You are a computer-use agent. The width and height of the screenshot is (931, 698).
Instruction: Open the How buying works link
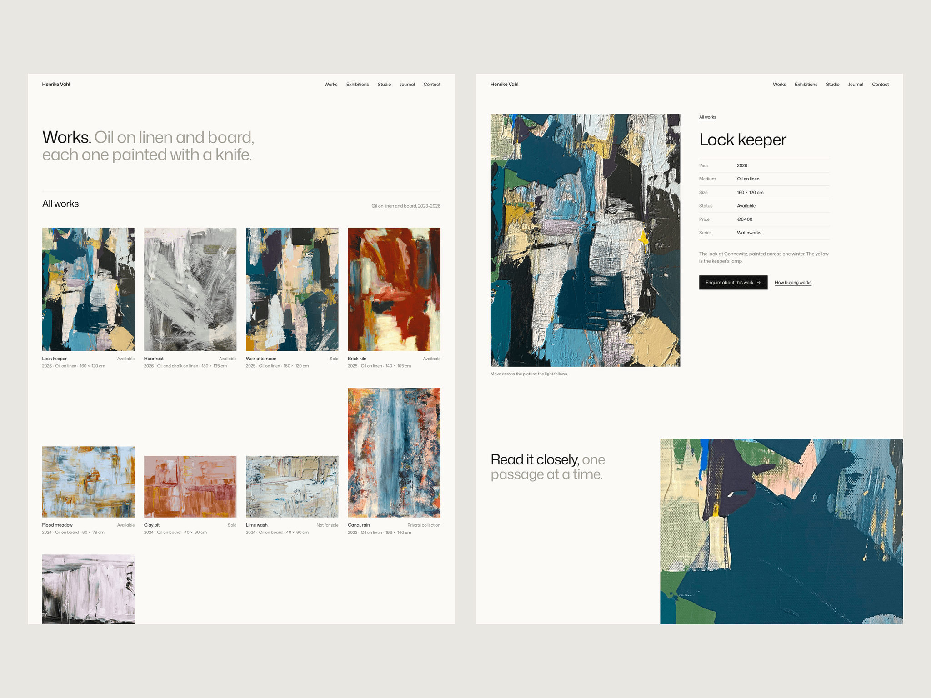click(793, 283)
